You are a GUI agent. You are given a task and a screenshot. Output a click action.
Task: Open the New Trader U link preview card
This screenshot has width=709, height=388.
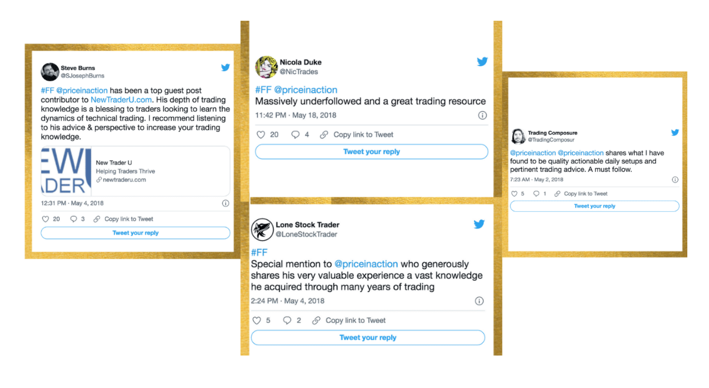click(x=135, y=171)
